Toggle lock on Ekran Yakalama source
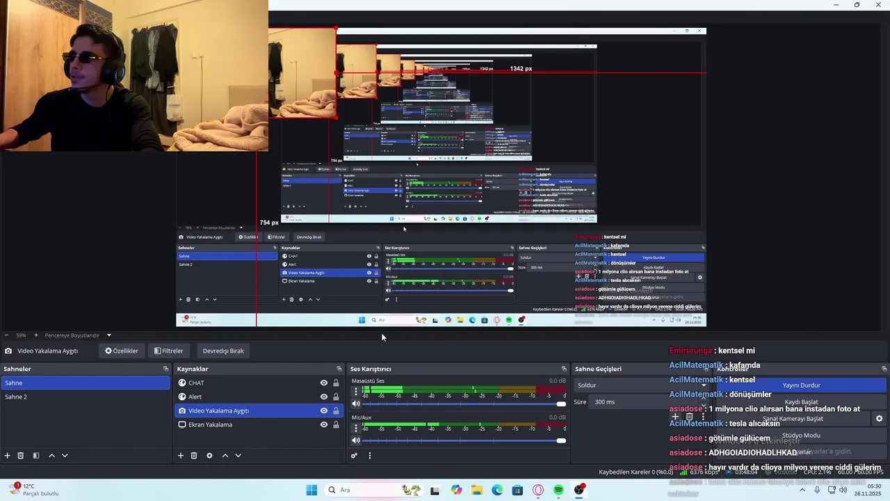Screen dimensions: 890x501 [336, 424]
